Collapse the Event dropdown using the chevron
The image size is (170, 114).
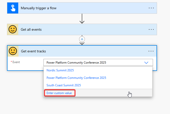(146, 63)
